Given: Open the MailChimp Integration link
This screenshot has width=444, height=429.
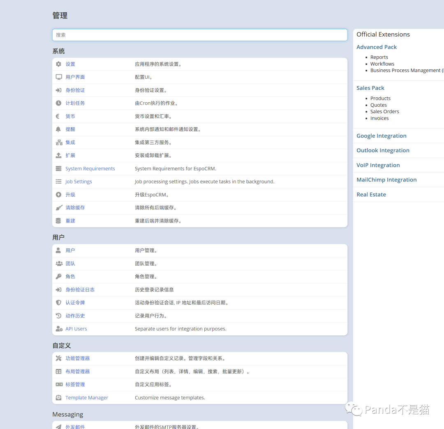Looking at the screenshot, I should (x=386, y=180).
